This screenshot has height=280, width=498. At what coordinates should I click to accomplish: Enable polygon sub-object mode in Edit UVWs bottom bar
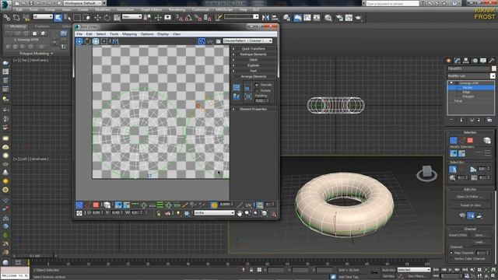click(x=96, y=205)
